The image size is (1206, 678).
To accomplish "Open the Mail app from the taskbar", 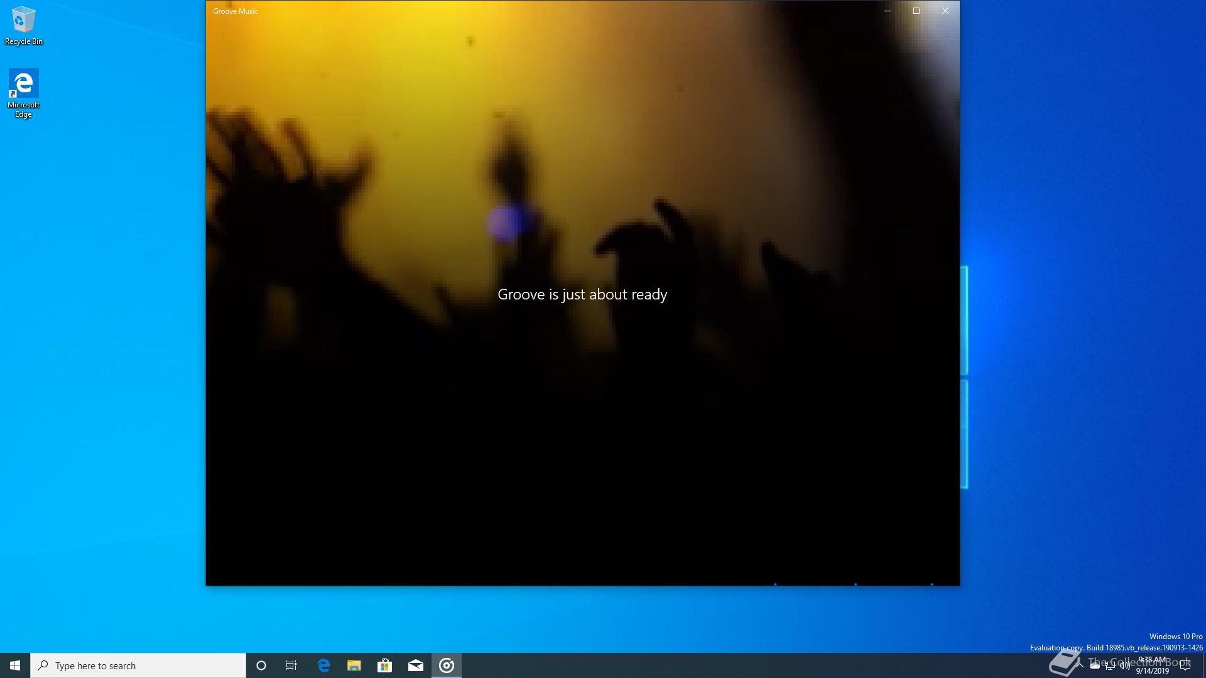I will [416, 665].
